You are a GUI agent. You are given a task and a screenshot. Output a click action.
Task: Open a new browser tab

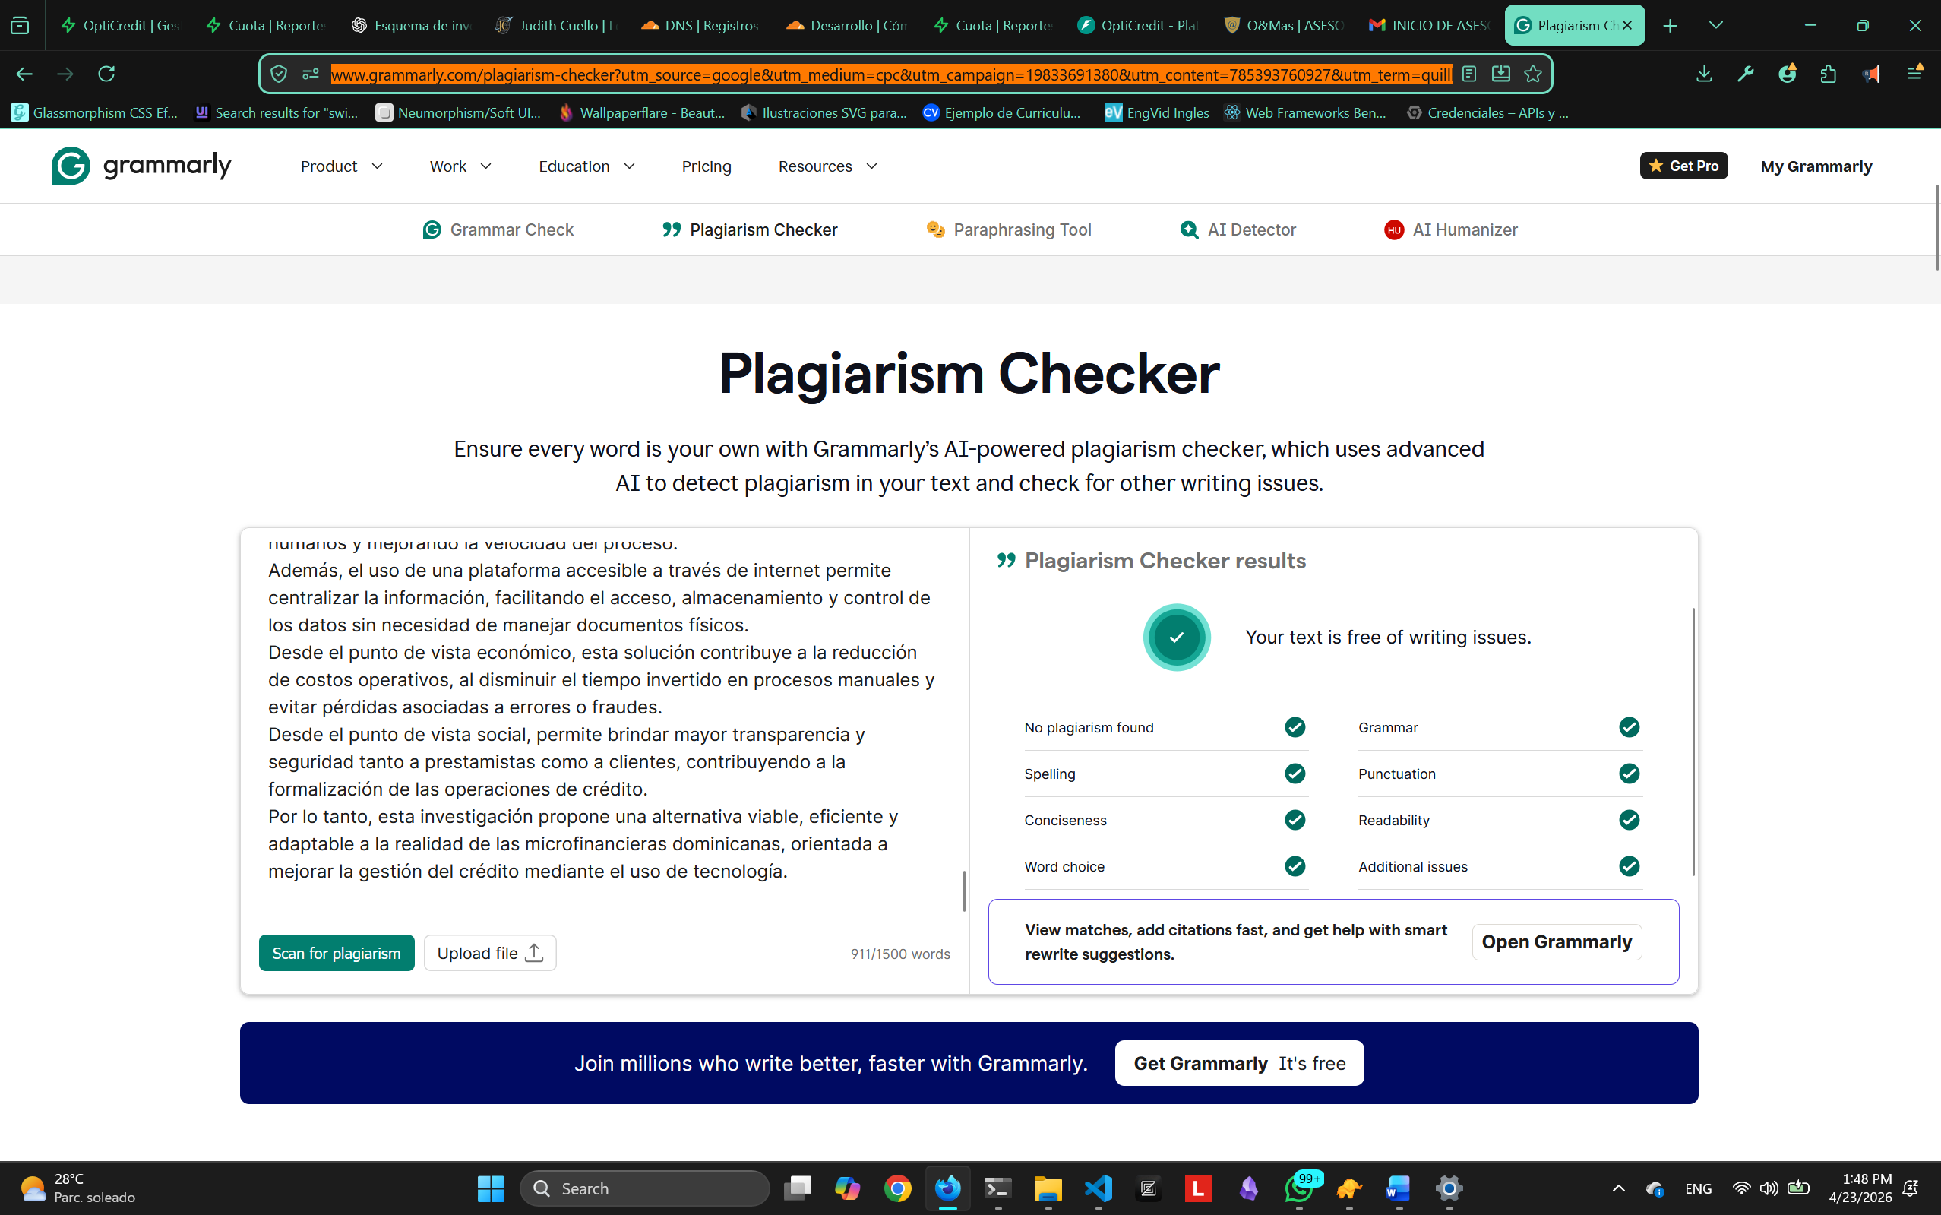tap(1671, 26)
